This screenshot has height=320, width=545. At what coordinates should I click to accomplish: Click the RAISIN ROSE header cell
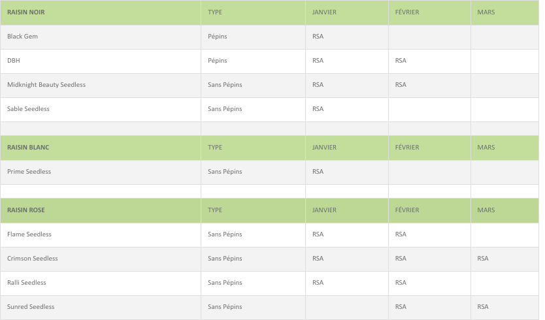(x=101, y=210)
